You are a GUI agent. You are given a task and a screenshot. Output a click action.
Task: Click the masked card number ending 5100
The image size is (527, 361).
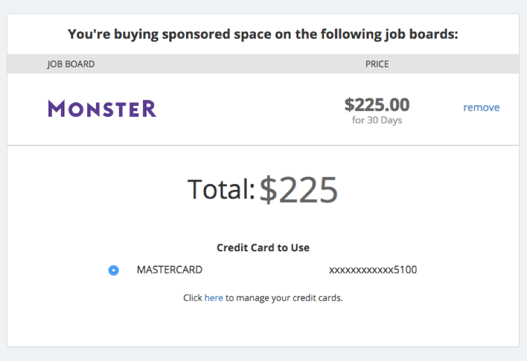(373, 270)
